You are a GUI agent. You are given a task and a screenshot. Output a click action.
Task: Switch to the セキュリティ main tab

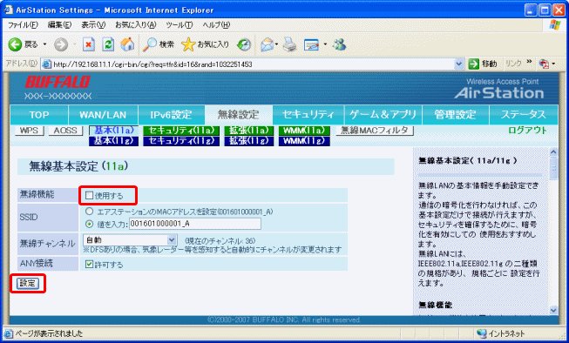coord(308,115)
